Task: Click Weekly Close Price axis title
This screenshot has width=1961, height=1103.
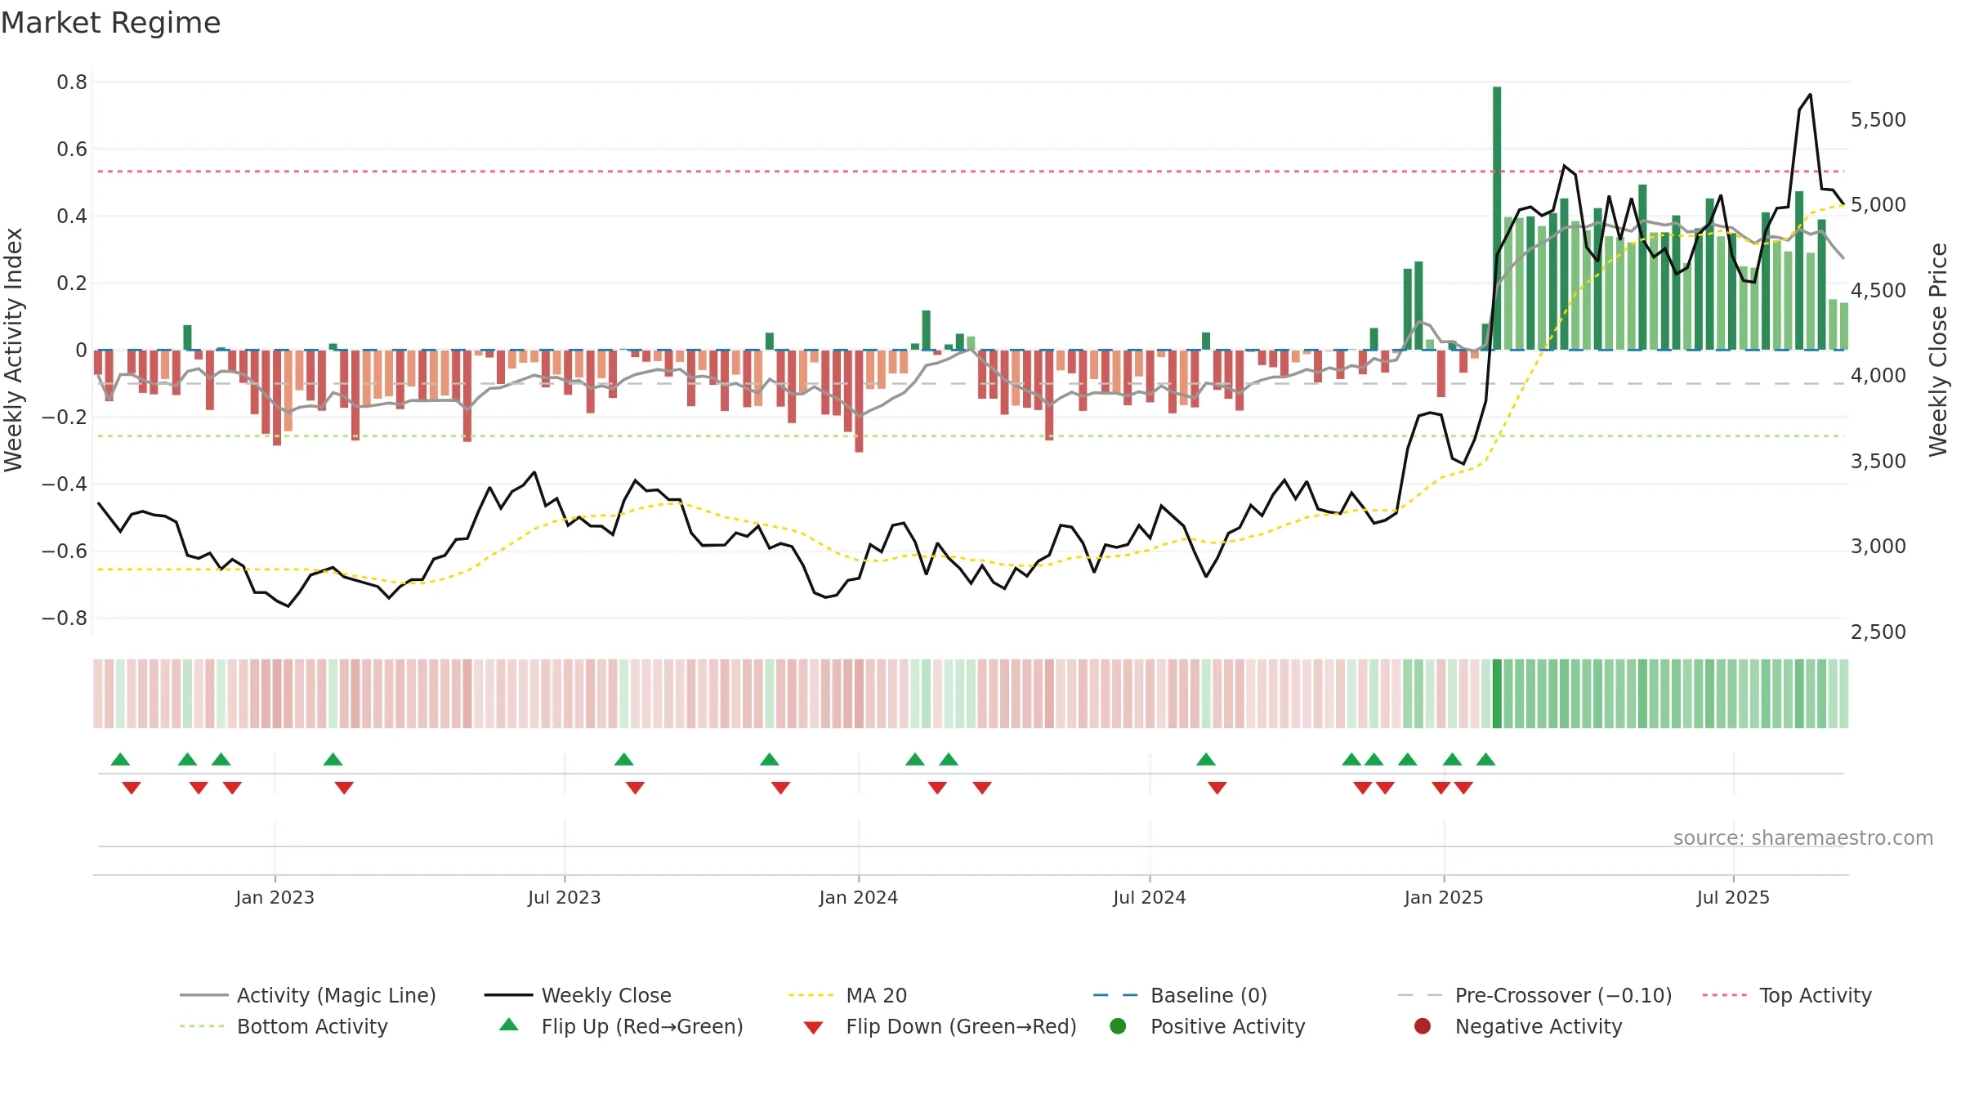Action: click(x=1938, y=350)
